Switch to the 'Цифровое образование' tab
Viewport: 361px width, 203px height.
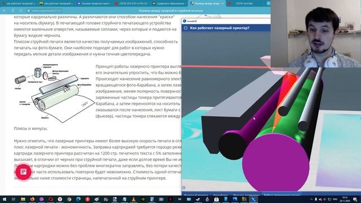point(169,3)
